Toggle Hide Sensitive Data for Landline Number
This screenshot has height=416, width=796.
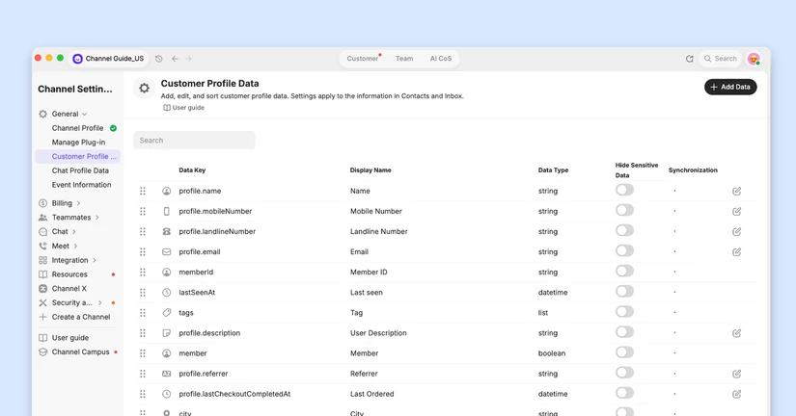624,230
